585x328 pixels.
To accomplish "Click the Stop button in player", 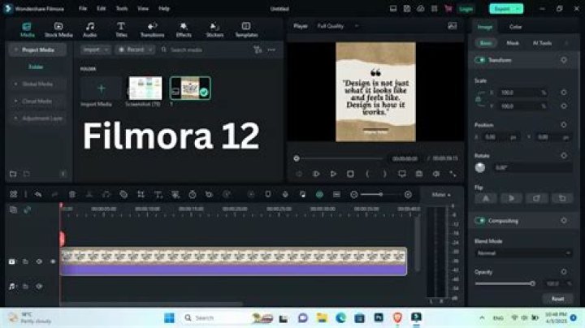I will 350,174.
